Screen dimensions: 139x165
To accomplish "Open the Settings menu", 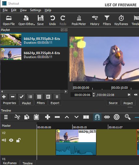I will 36,10.
